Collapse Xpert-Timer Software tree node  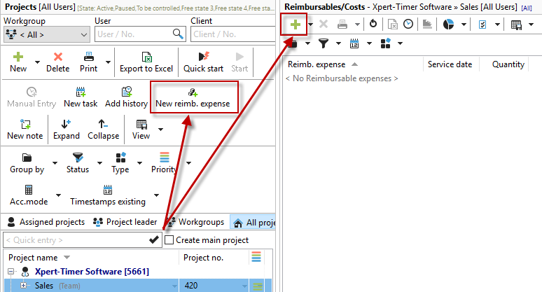(12, 272)
